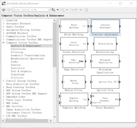
Task: Select the Text & Graphics sublibrary
Action: [x=21, y=71]
